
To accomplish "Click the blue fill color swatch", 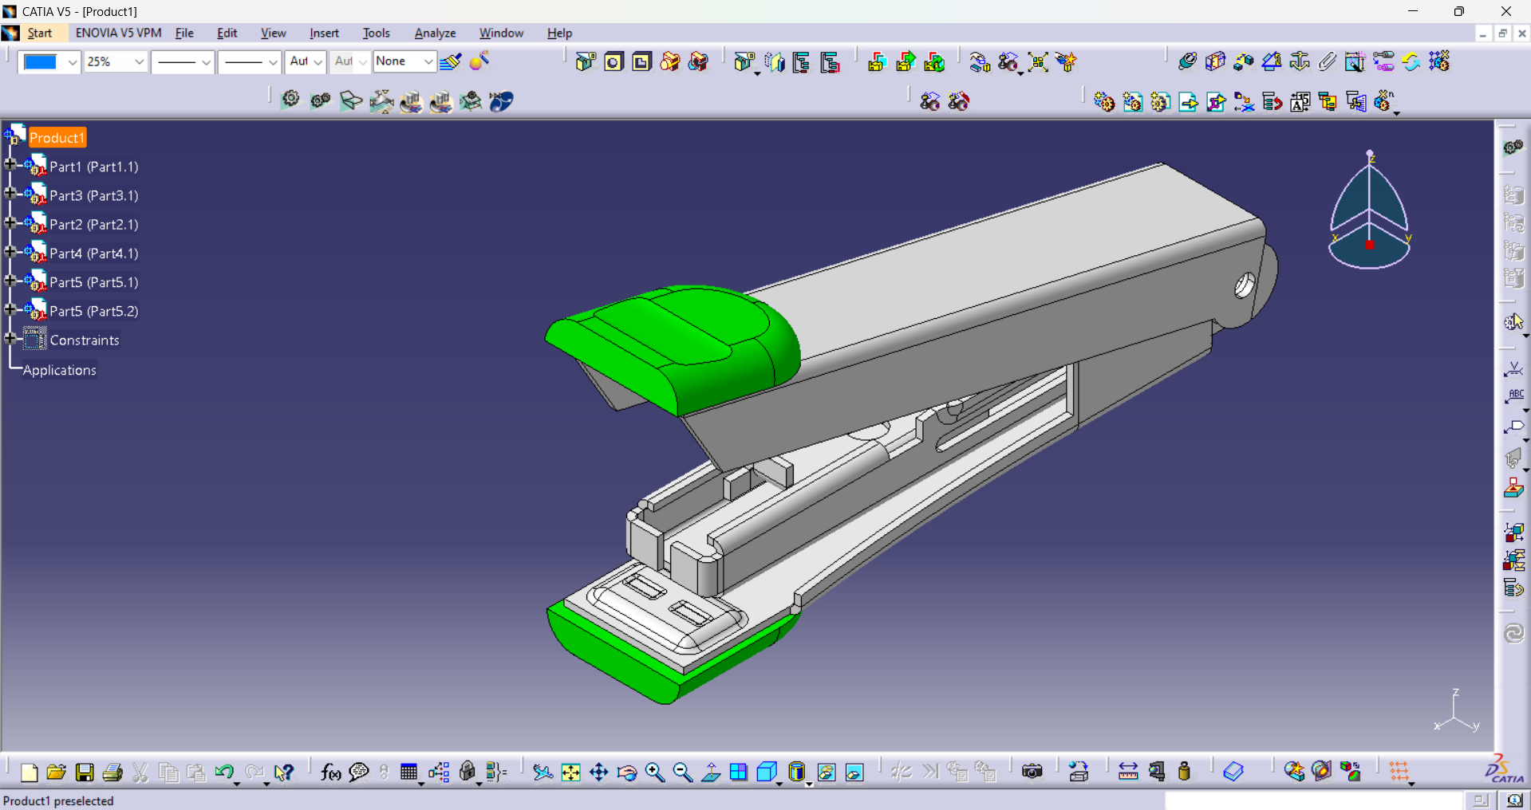I will (41, 61).
